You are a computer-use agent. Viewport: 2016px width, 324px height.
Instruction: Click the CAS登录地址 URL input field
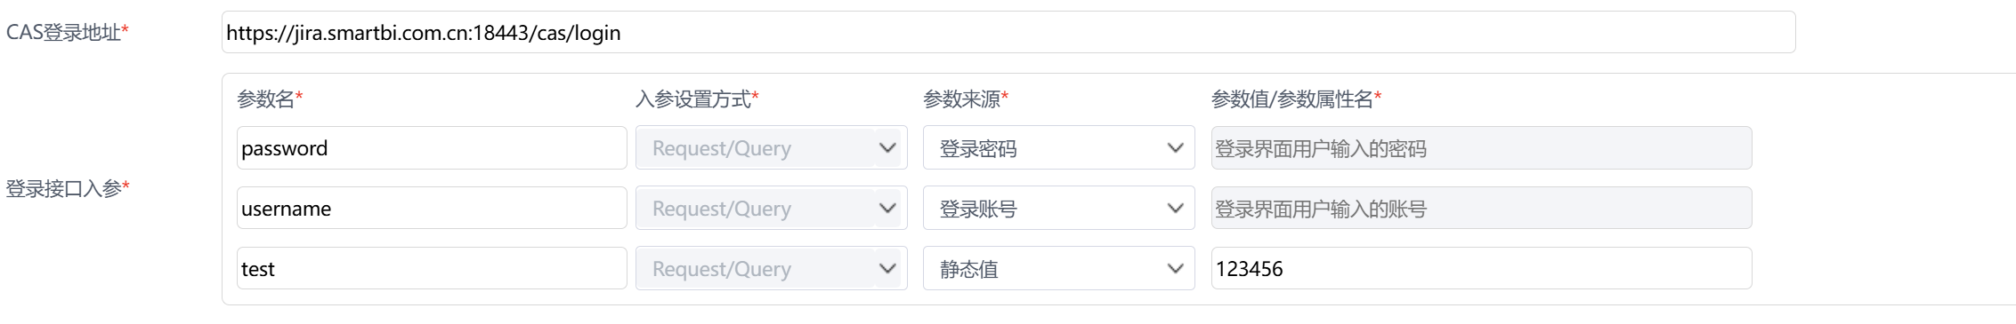pyautogui.click(x=1008, y=32)
